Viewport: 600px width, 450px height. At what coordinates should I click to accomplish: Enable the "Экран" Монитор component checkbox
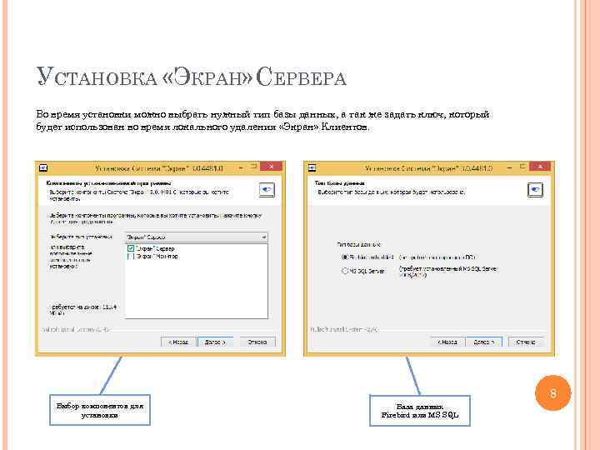pos(131,256)
